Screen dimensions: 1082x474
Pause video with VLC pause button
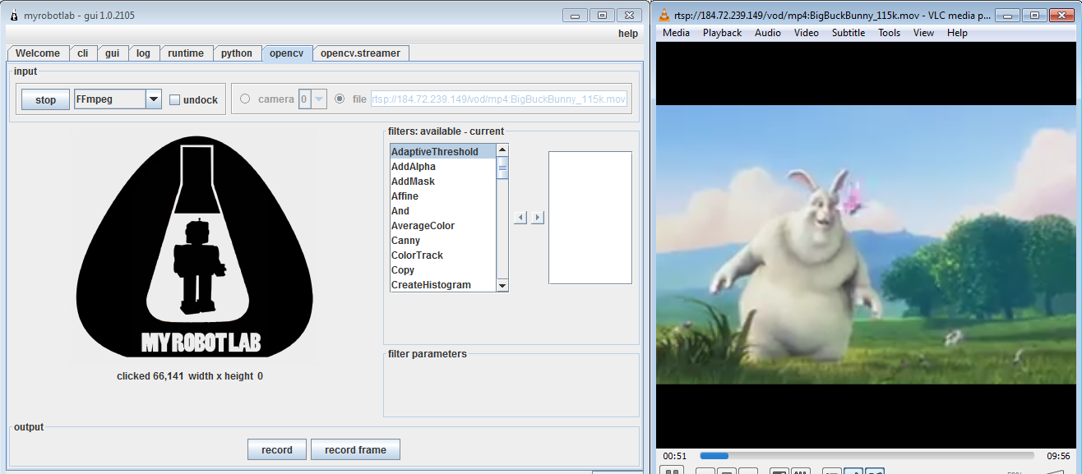[x=672, y=471]
